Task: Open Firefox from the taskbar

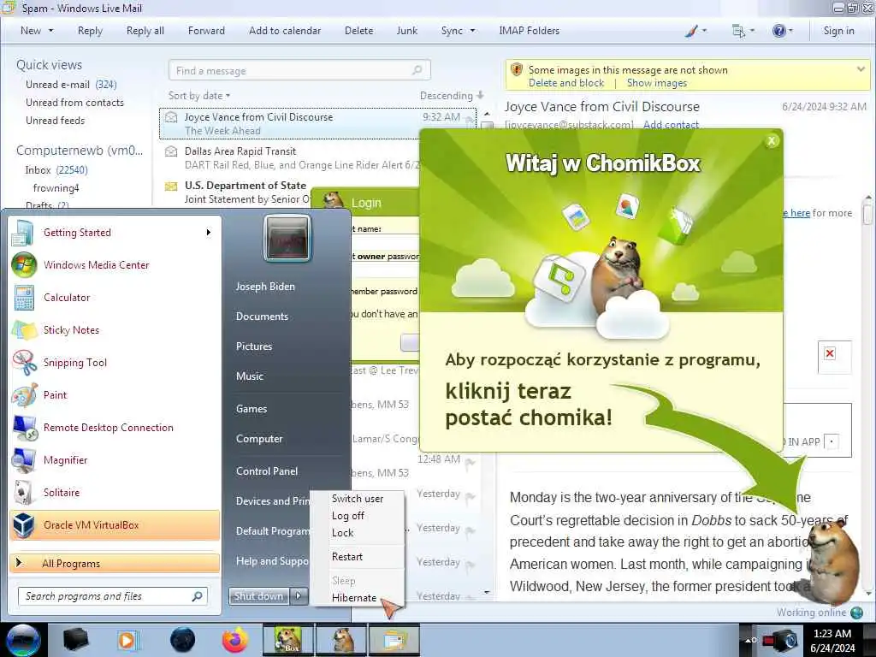Action: click(x=235, y=640)
